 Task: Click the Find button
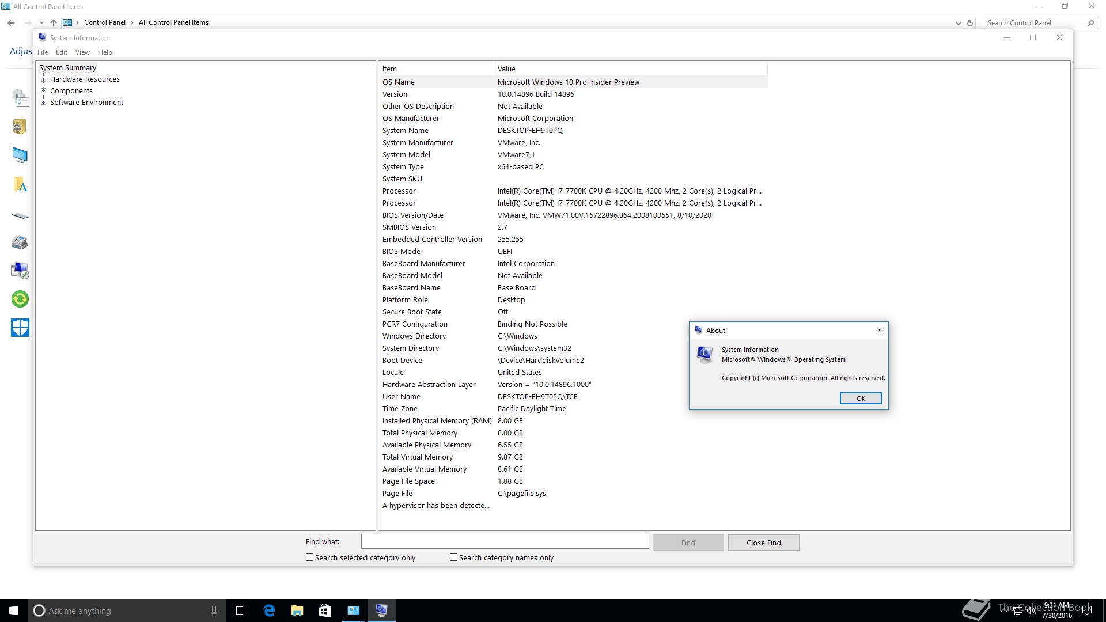(x=688, y=543)
